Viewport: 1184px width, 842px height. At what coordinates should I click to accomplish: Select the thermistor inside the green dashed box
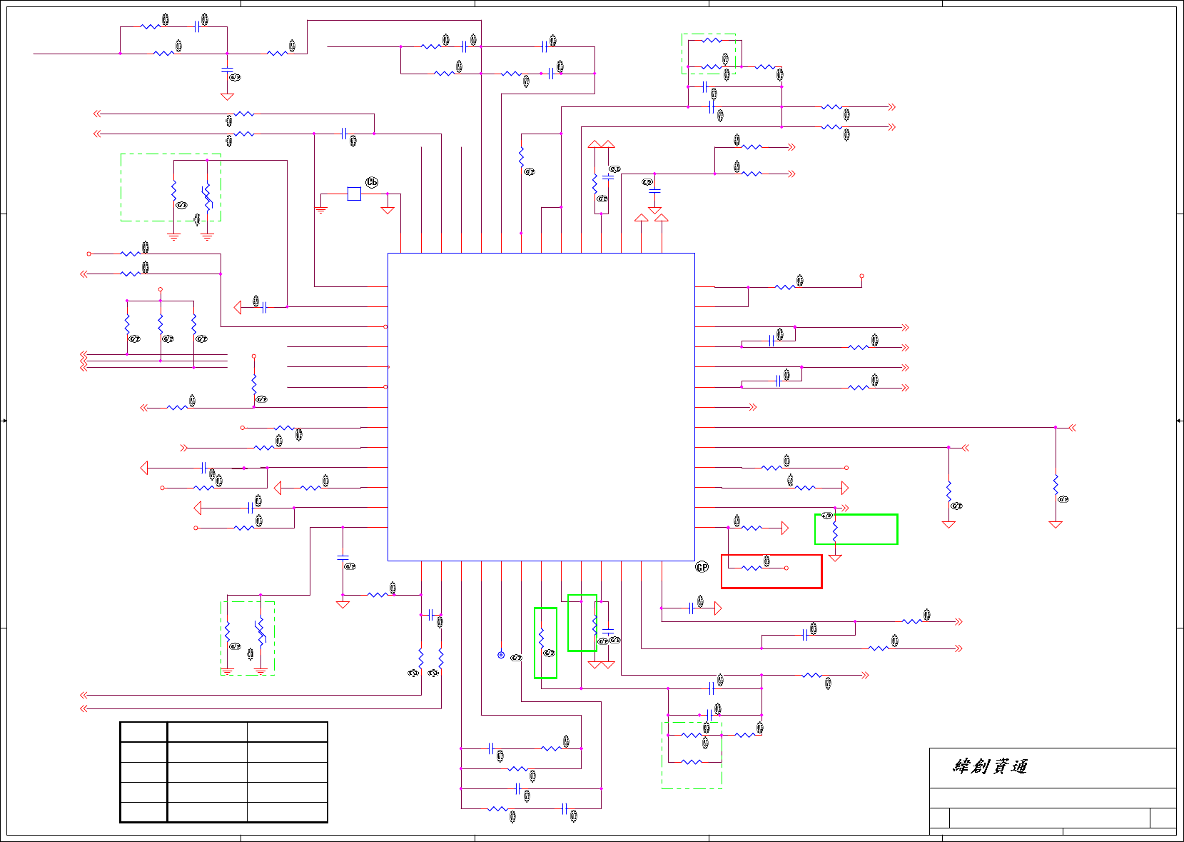[261, 632]
